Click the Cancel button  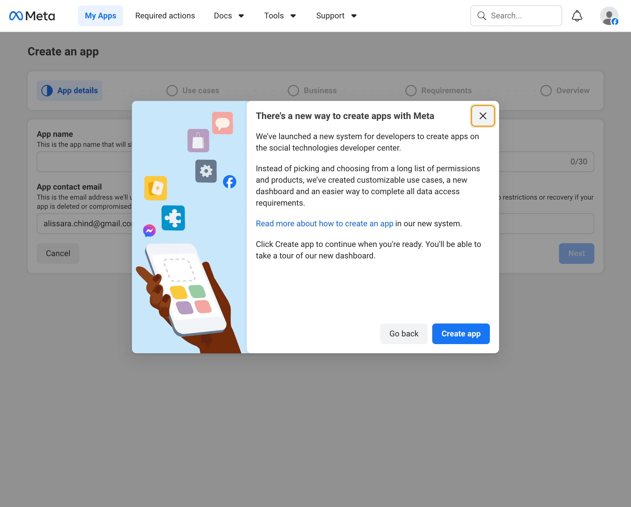[58, 253]
